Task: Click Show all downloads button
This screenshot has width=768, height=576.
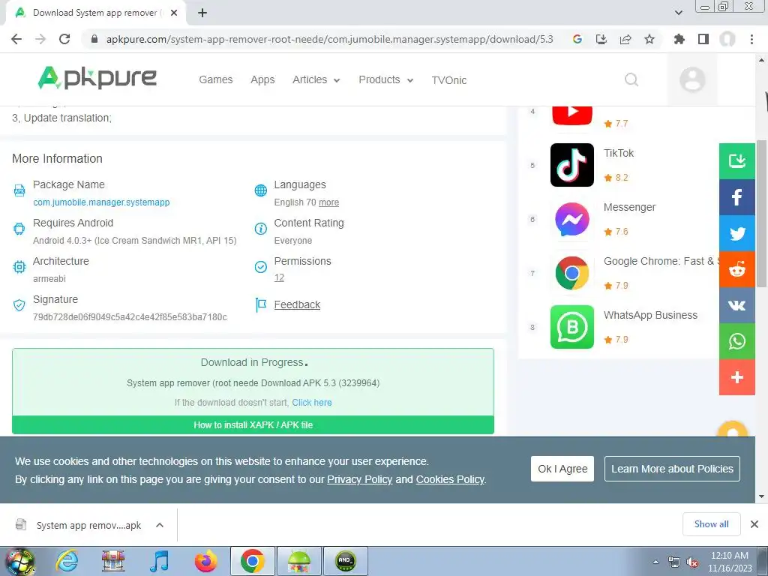Action: click(711, 524)
